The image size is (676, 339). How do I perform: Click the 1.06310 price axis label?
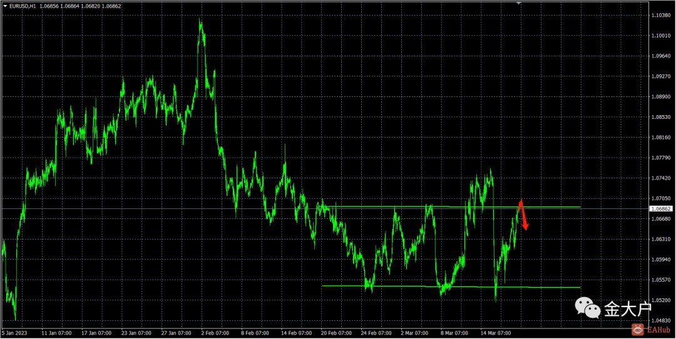(660, 240)
